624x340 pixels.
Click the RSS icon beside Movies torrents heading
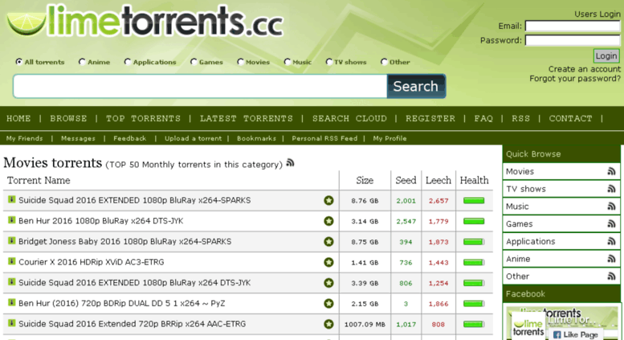[291, 162]
